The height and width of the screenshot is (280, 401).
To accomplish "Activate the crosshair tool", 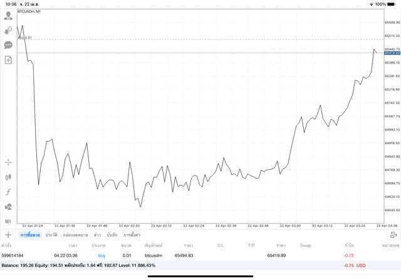I will click(8, 162).
